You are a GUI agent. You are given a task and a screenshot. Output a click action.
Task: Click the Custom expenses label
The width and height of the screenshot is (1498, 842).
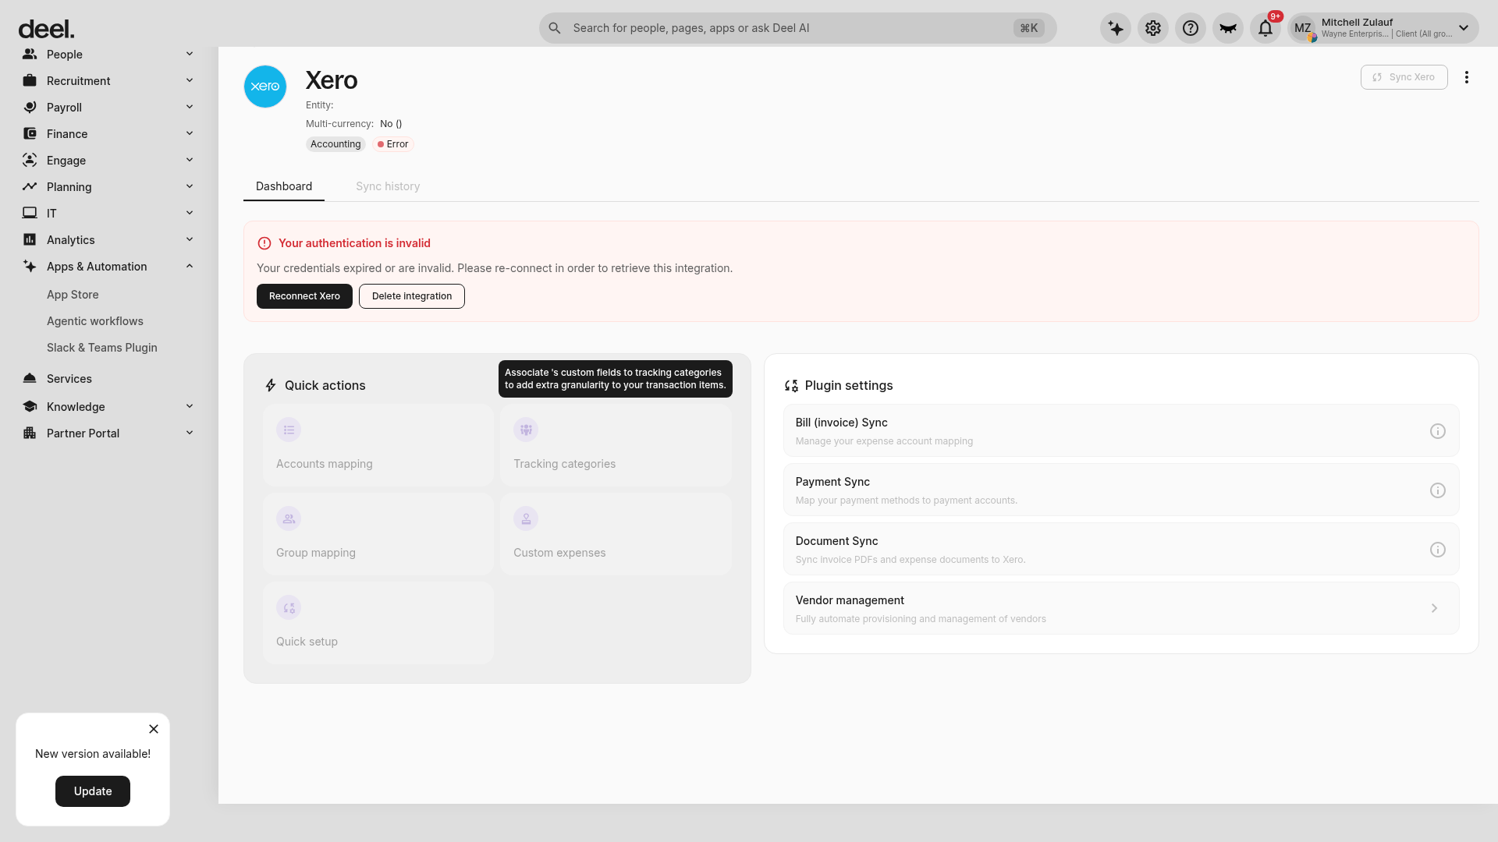click(559, 553)
